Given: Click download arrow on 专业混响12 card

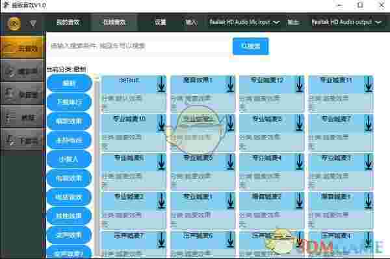Looking at the screenshot, I should [x=300, y=84].
